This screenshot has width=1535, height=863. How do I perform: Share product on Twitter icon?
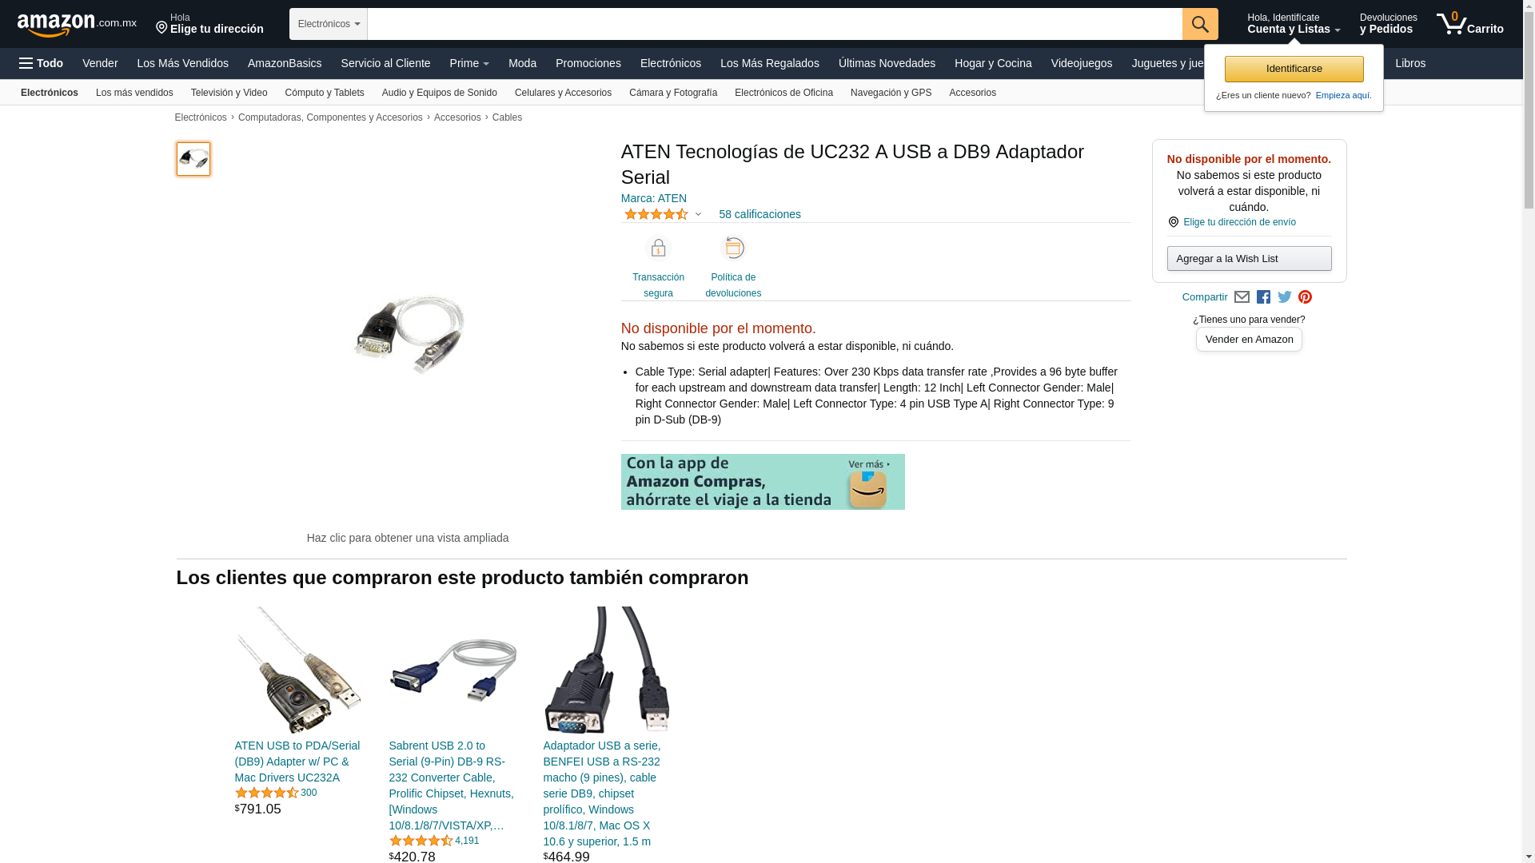1285,297
